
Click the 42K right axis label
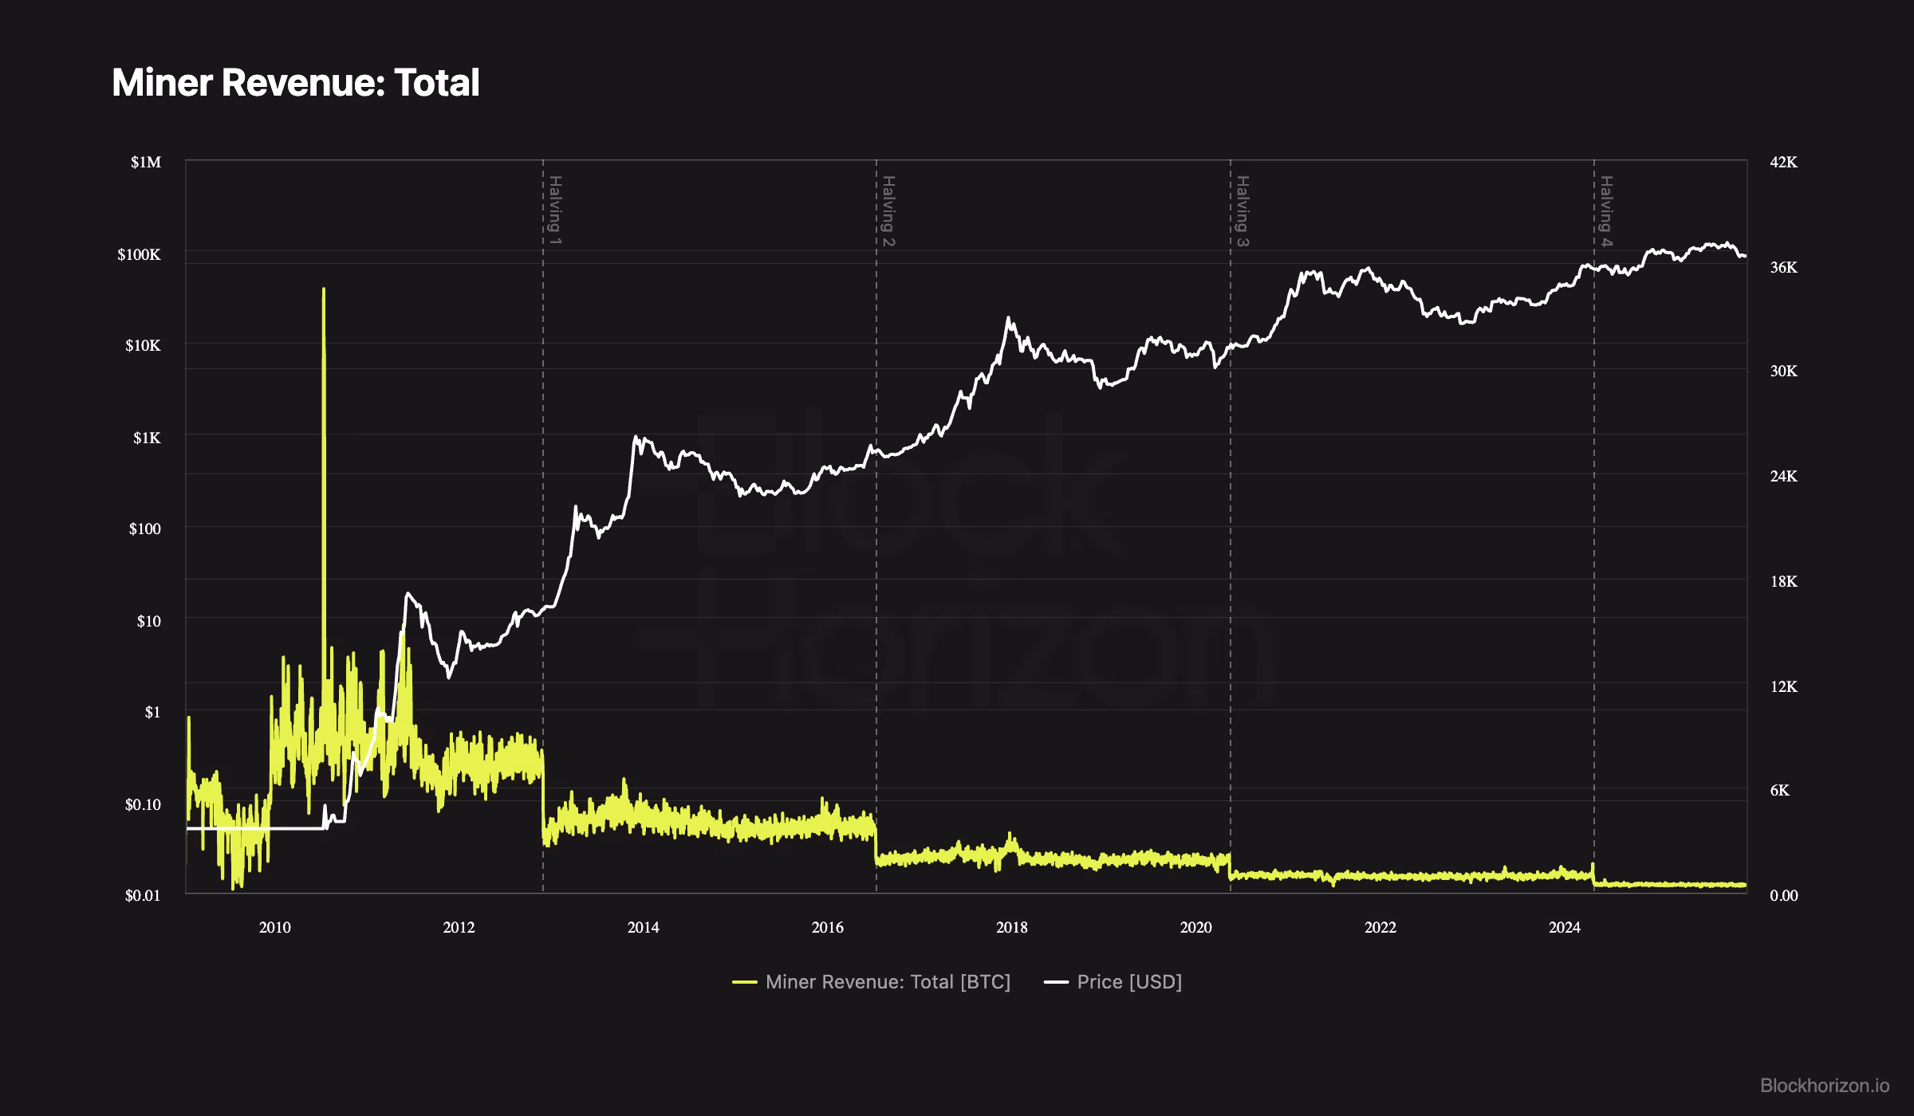click(1783, 163)
